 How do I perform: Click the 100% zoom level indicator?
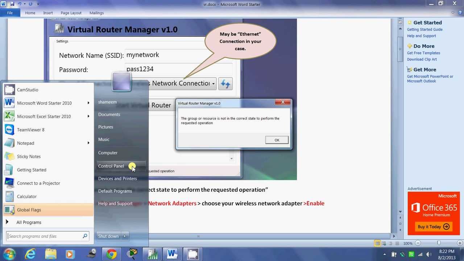click(x=408, y=244)
